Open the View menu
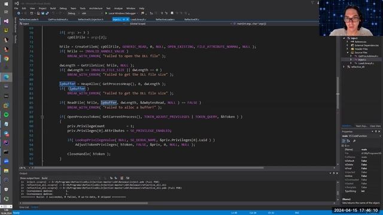Viewport: 383px width, 215px height. point(32,8)
